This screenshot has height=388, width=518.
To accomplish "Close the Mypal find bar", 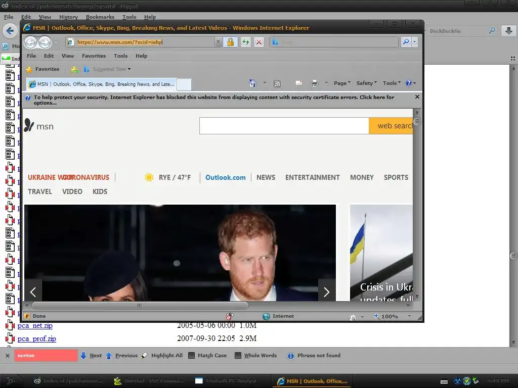I will click(x=7, y=356).
